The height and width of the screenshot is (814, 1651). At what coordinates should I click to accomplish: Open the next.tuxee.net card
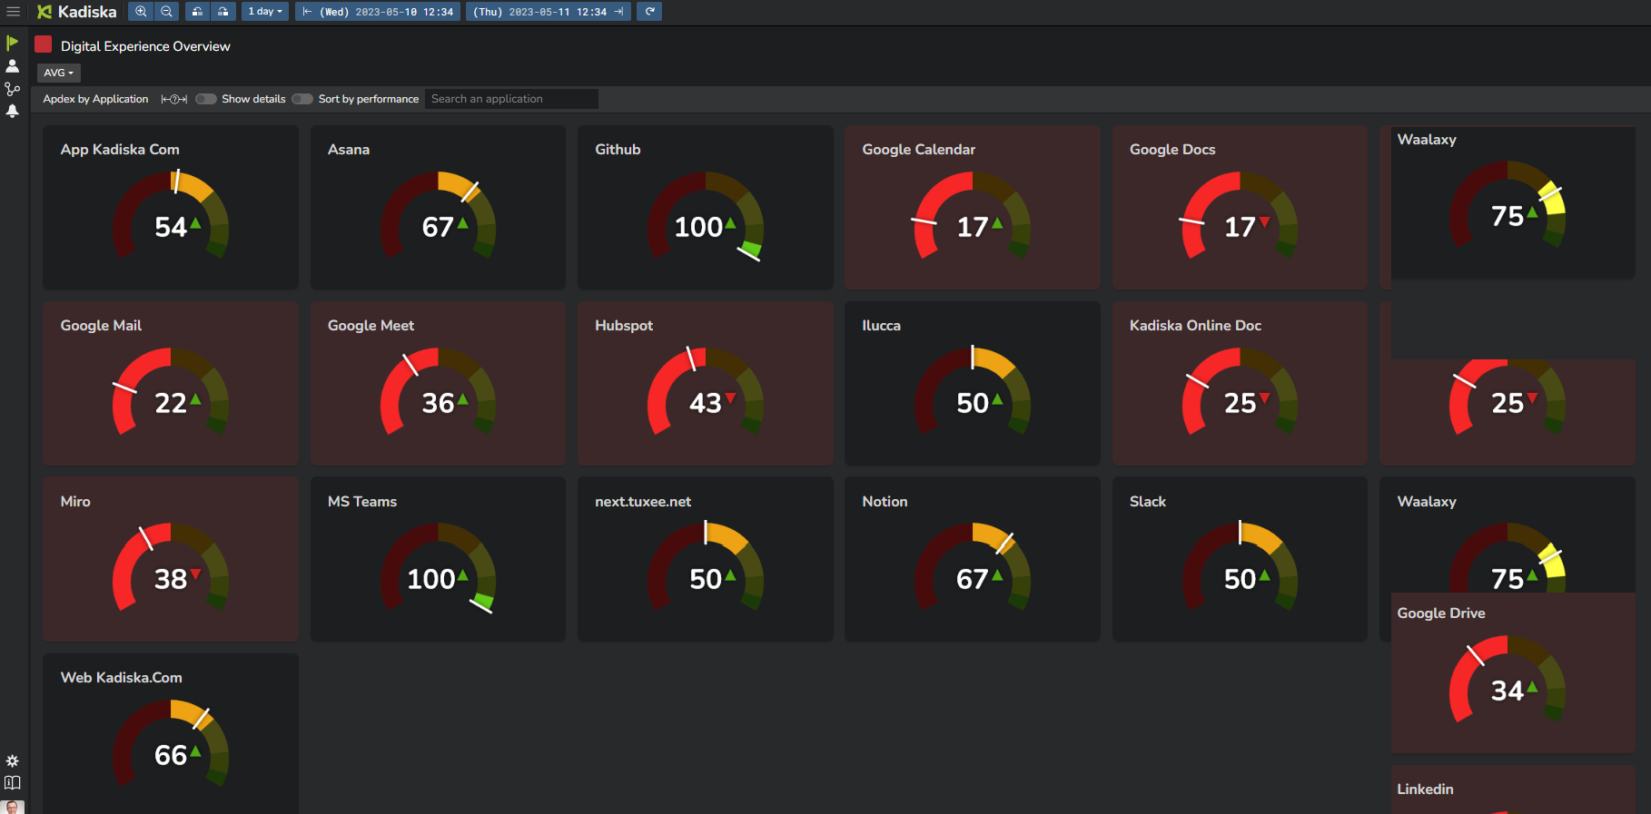click(705, 560)
